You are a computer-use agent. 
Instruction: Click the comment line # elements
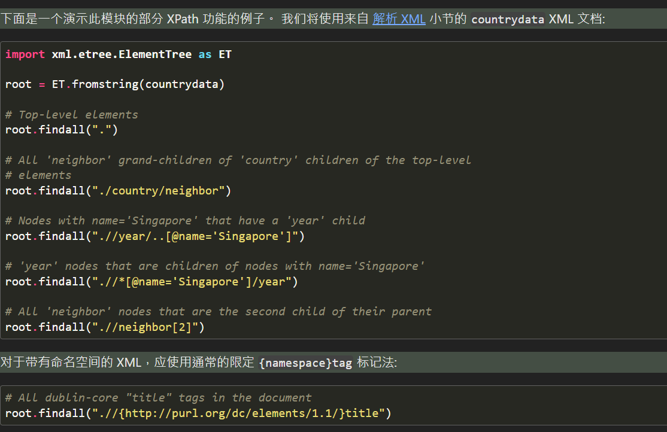pyautogui.click(x=38, y=175)
